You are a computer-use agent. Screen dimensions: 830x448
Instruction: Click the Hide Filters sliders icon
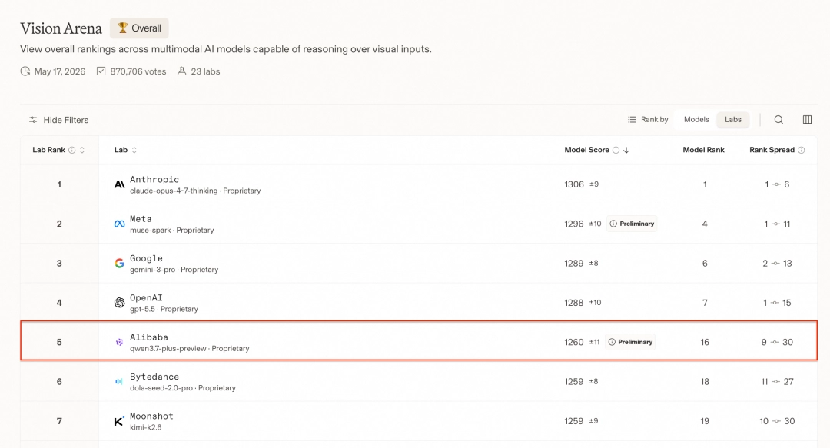[33, 120]
